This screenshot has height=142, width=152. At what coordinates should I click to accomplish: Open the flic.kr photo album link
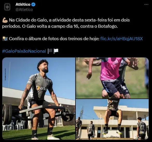point(122,39)
